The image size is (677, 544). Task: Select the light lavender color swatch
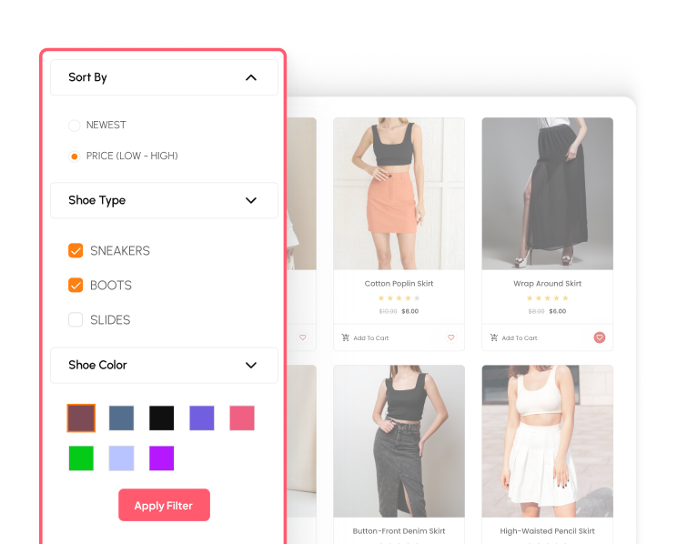[x=121, y=458]
